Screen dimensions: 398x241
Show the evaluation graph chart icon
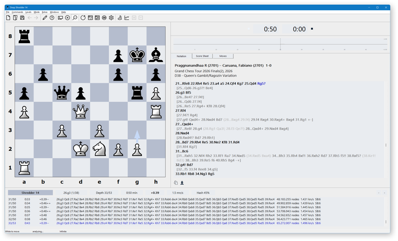point(126,18)
